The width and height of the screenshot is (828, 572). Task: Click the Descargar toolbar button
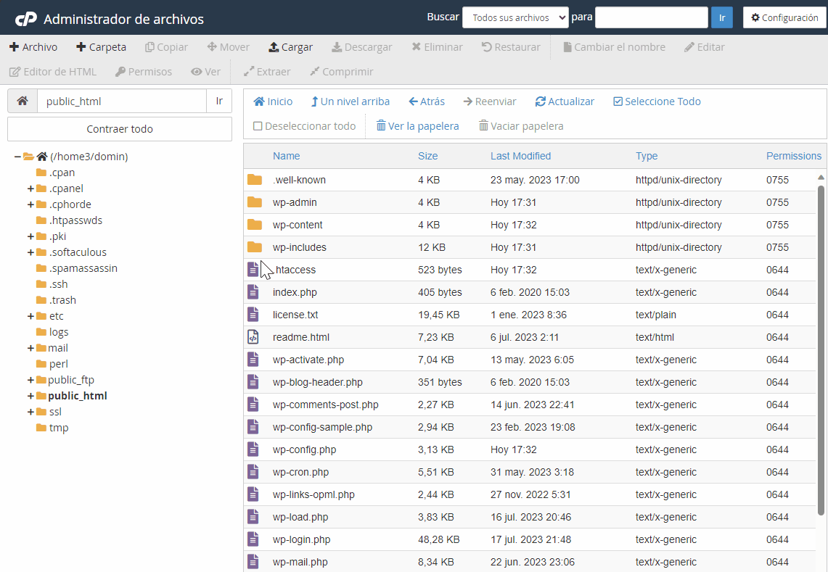pyautogui.click(x=361, y=47)
